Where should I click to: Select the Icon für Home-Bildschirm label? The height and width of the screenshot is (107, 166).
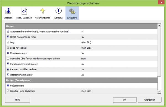tap(22, 91)
